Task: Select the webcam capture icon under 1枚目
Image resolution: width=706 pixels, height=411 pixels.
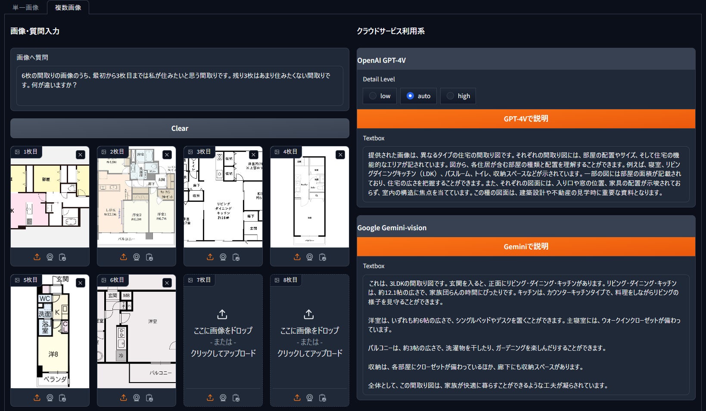Action: (50, 257)
